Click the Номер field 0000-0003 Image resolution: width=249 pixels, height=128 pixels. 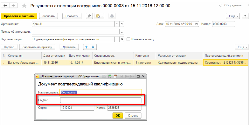pyautogui.click(x=224, y=24)
